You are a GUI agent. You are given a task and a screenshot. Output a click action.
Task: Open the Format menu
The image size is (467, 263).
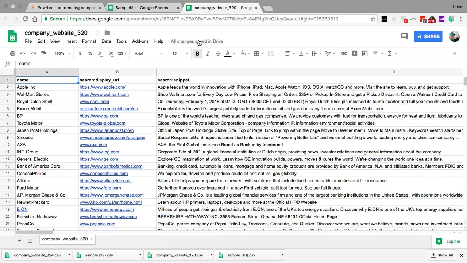click(89, 41)
